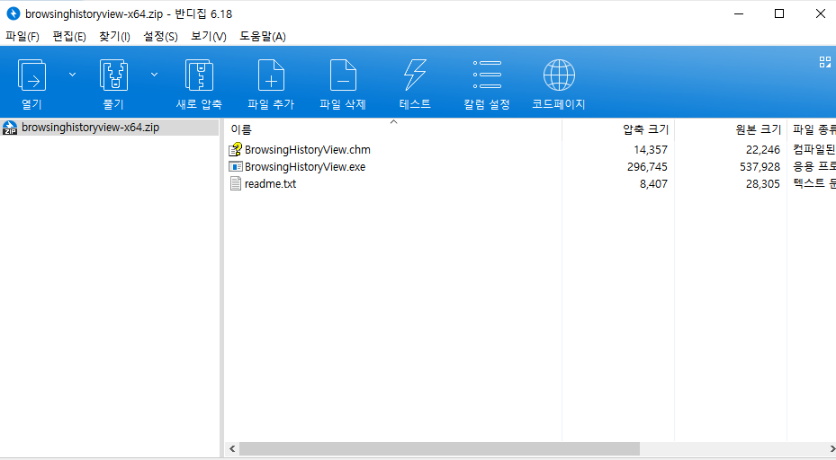Click the Delete File (파일 삭제) icon
The height and width of the screenshot is (460, 836).
343,75
